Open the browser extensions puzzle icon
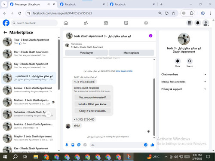This screenshot has width=215, height=161. (191, 13)
